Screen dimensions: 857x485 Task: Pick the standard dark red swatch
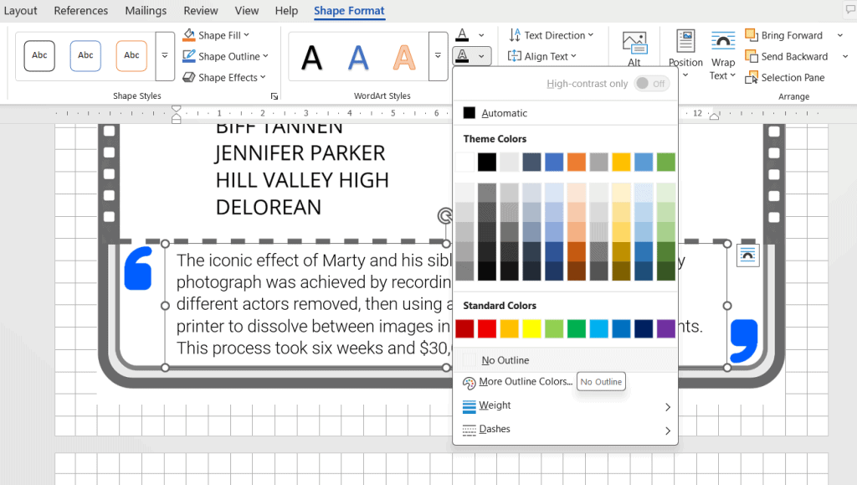(464, 328)
